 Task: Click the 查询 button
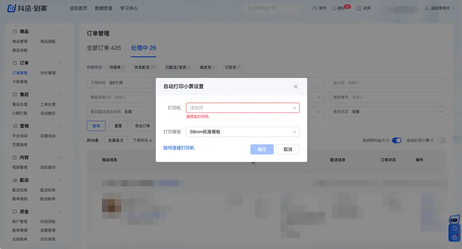tap(96, 126)
